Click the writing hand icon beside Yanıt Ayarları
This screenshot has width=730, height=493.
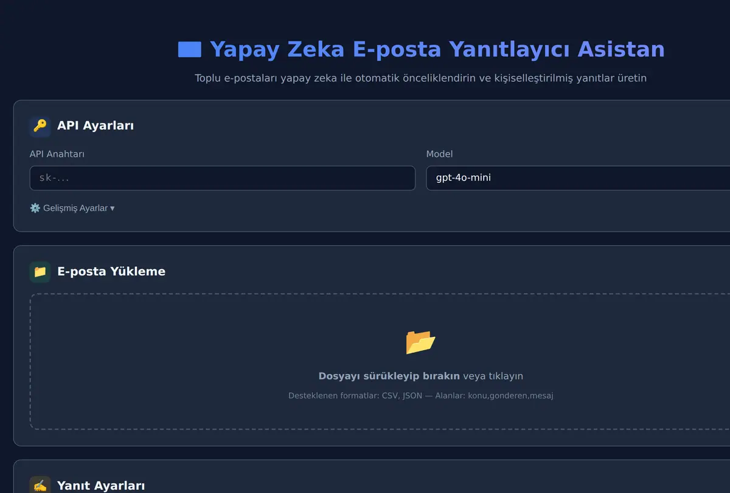pos(40,485)
